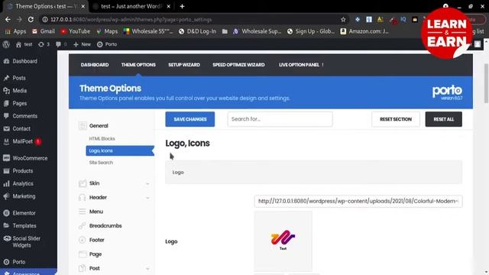The height and width of the screenshot is (275, 489).
Task: Click the uploaded logo preview thumbnail
Action: 283,241
